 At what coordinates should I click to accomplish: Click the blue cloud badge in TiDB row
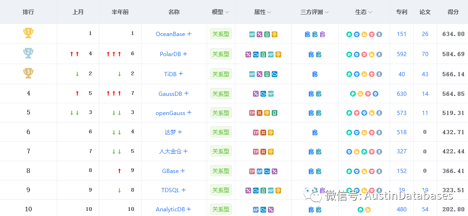pos(275,74)
